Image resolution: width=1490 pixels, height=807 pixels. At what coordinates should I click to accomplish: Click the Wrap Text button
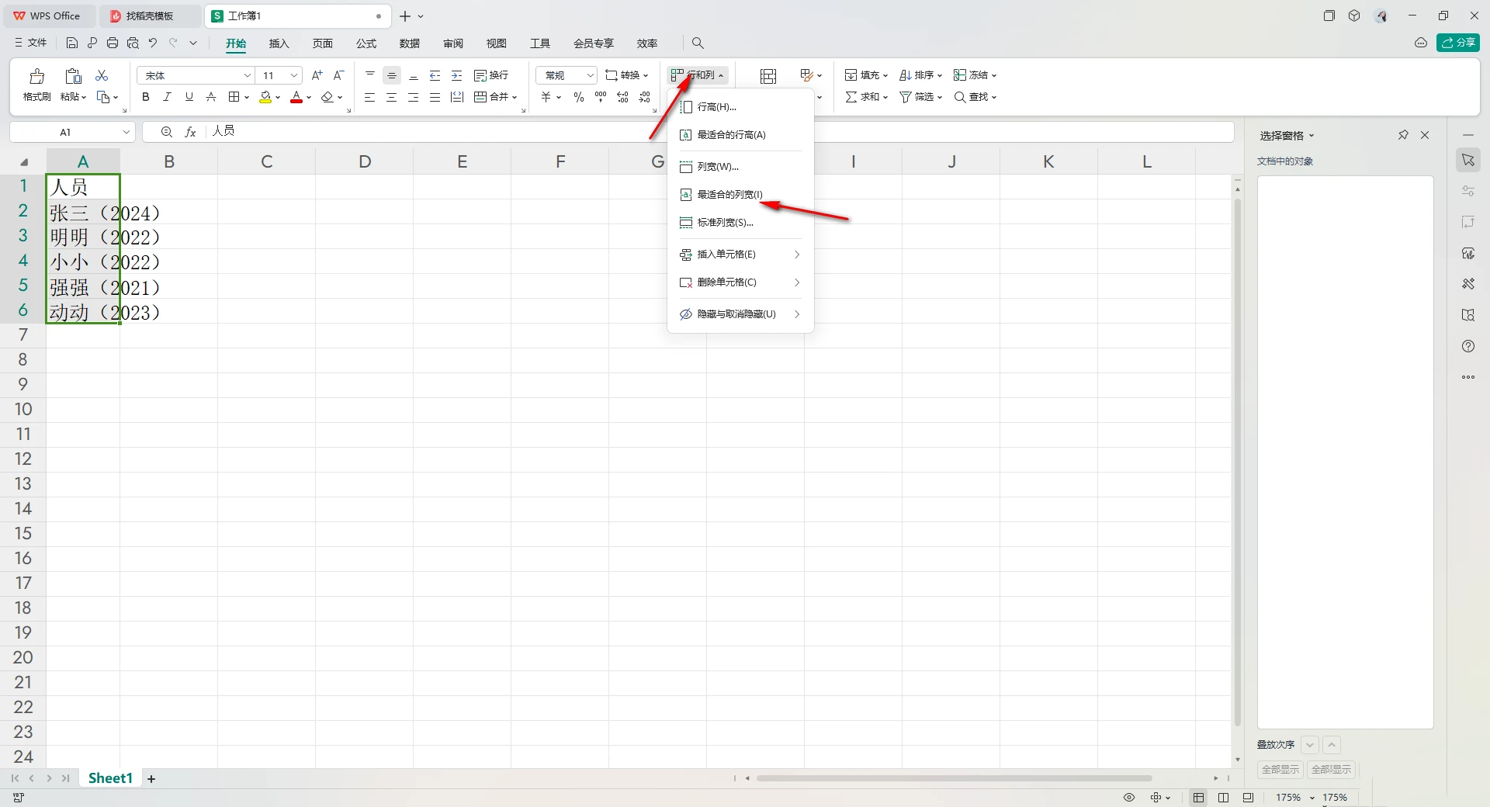click(x=491, y=75)
